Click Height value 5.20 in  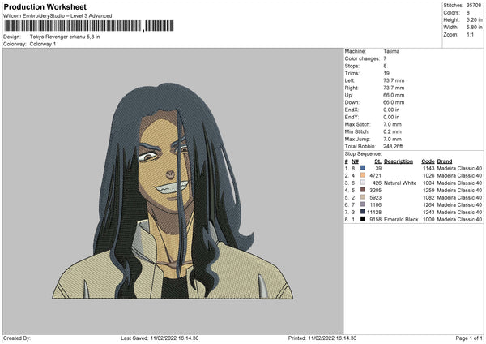(x=474, y=19)
